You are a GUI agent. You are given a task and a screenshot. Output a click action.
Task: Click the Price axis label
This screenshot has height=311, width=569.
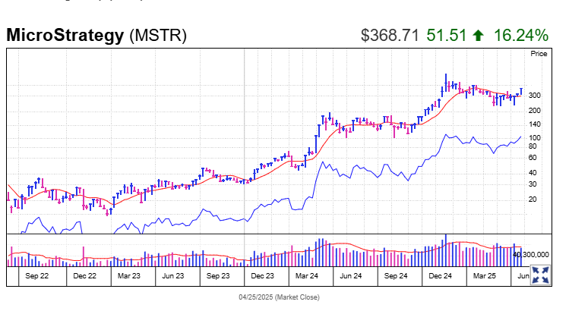click(539, 54)
